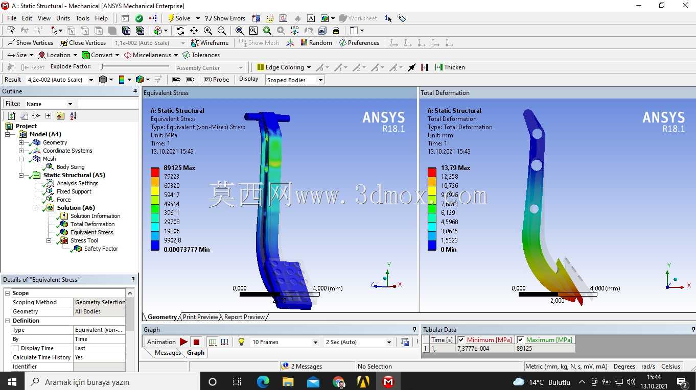Click the Windows Start button
Viewport: 696px width, 390px height.
coord(12,382)
